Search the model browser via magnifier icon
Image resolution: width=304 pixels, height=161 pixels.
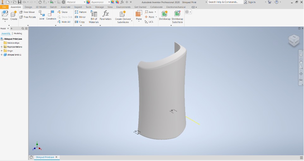[x=23, y=28]
